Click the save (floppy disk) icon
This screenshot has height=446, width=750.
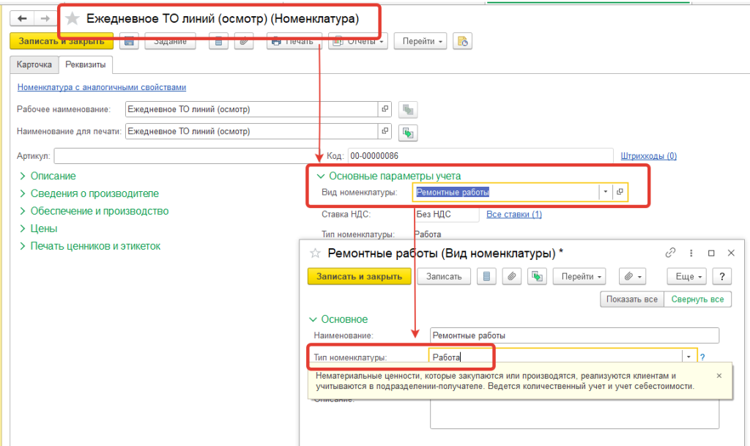(x=129, y=42)
